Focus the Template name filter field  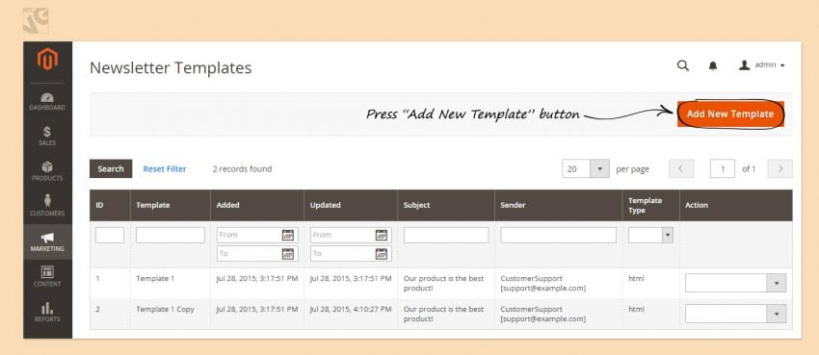(x=171, y=235)
